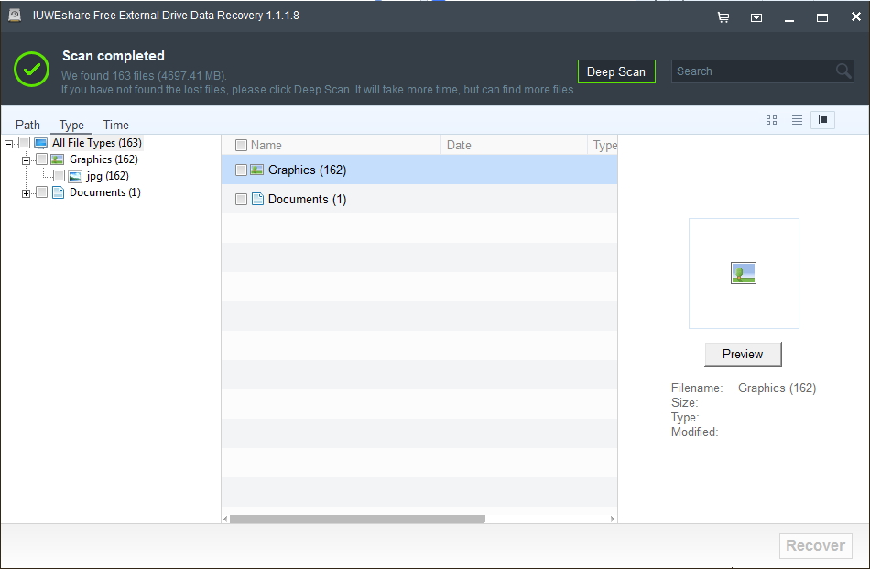
Task: Click the search magnifier icon
Action: 843,71
